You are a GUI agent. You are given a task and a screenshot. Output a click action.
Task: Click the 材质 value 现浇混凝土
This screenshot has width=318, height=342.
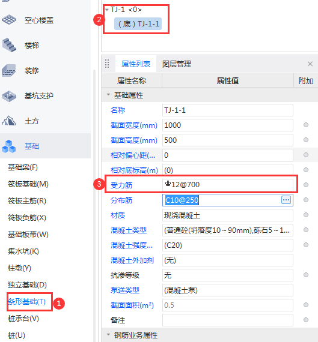click(x=227, y=215)
